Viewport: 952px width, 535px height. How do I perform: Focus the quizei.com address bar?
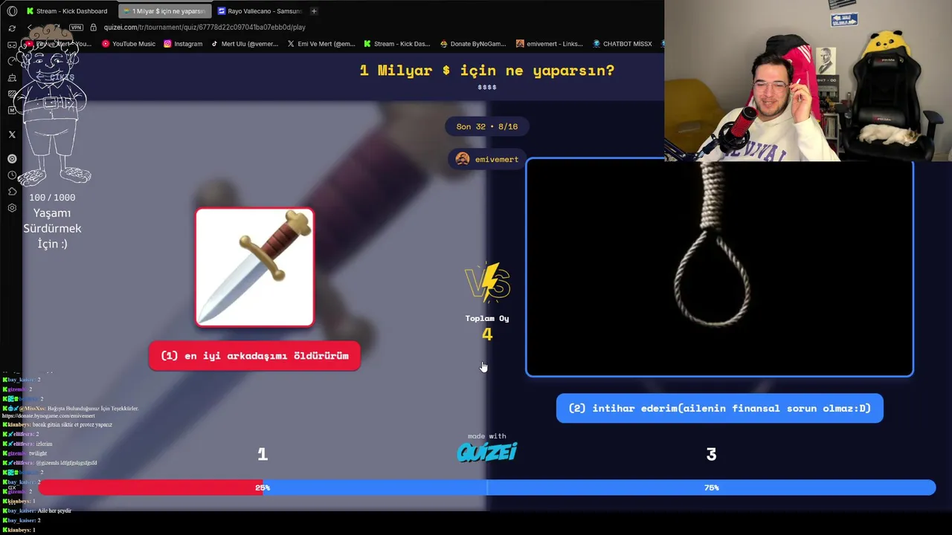point(205,27)
